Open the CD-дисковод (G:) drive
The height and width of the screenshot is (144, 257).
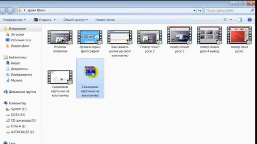pyautogui.click(x=23, y=120)
